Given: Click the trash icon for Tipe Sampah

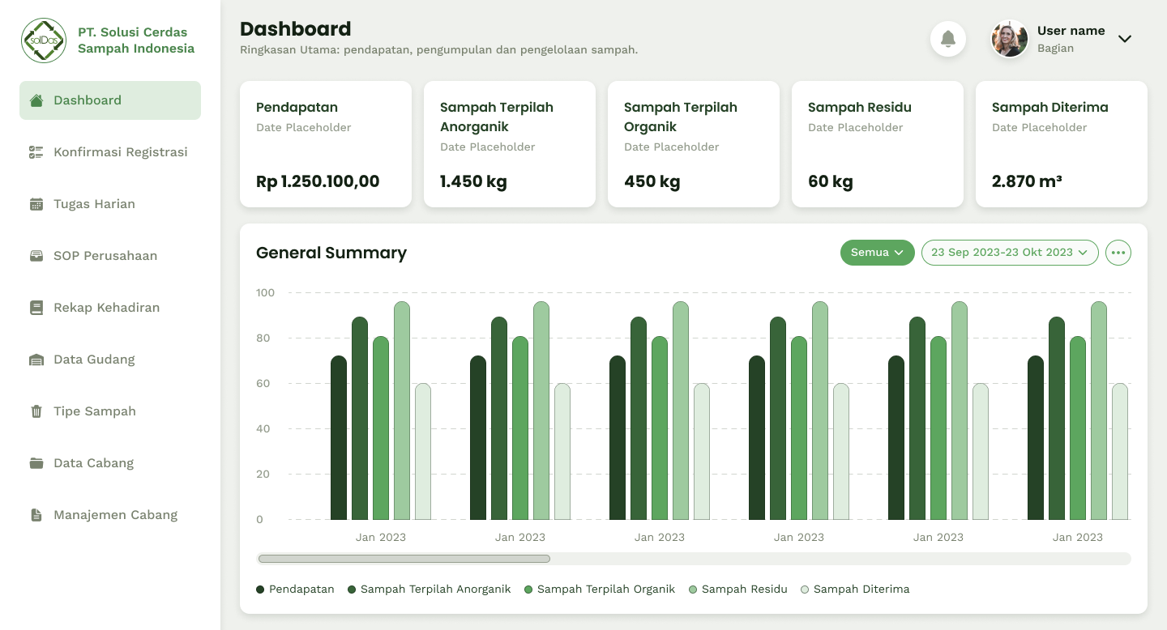Looking at the screenshot, I should [x=36, y=411].
